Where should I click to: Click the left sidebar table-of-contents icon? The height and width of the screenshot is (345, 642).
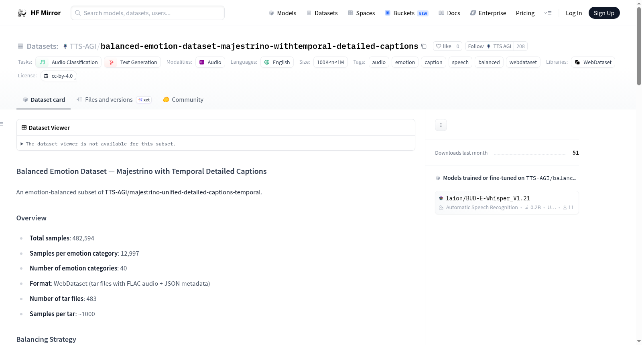click(2, 124)
